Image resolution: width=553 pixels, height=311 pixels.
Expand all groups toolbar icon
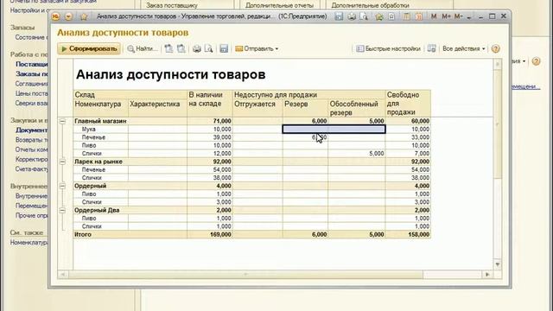168,48
